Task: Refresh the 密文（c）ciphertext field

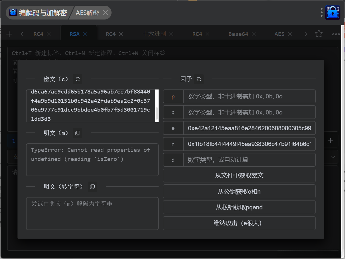Action: click(77, 79)
